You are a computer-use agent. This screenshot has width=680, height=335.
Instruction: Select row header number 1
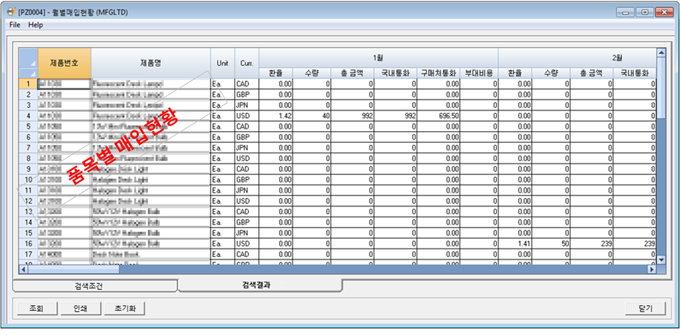pyautogui.click(x=28, y=83)
